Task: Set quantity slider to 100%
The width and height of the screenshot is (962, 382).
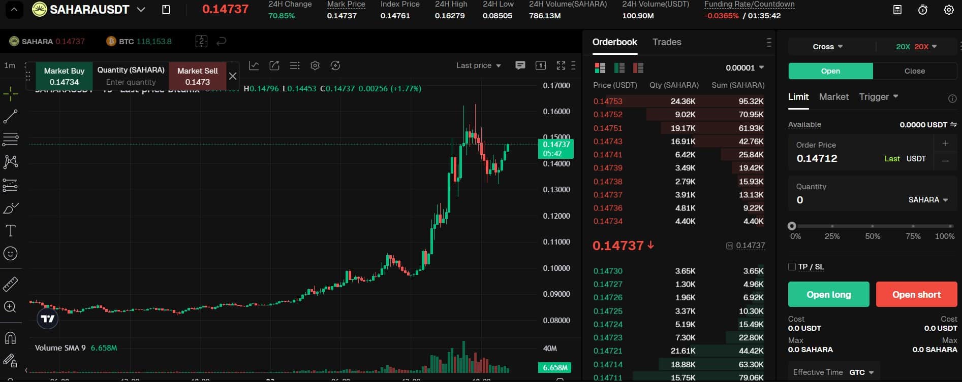Action: pyautogui.click(x=950, y=226)
